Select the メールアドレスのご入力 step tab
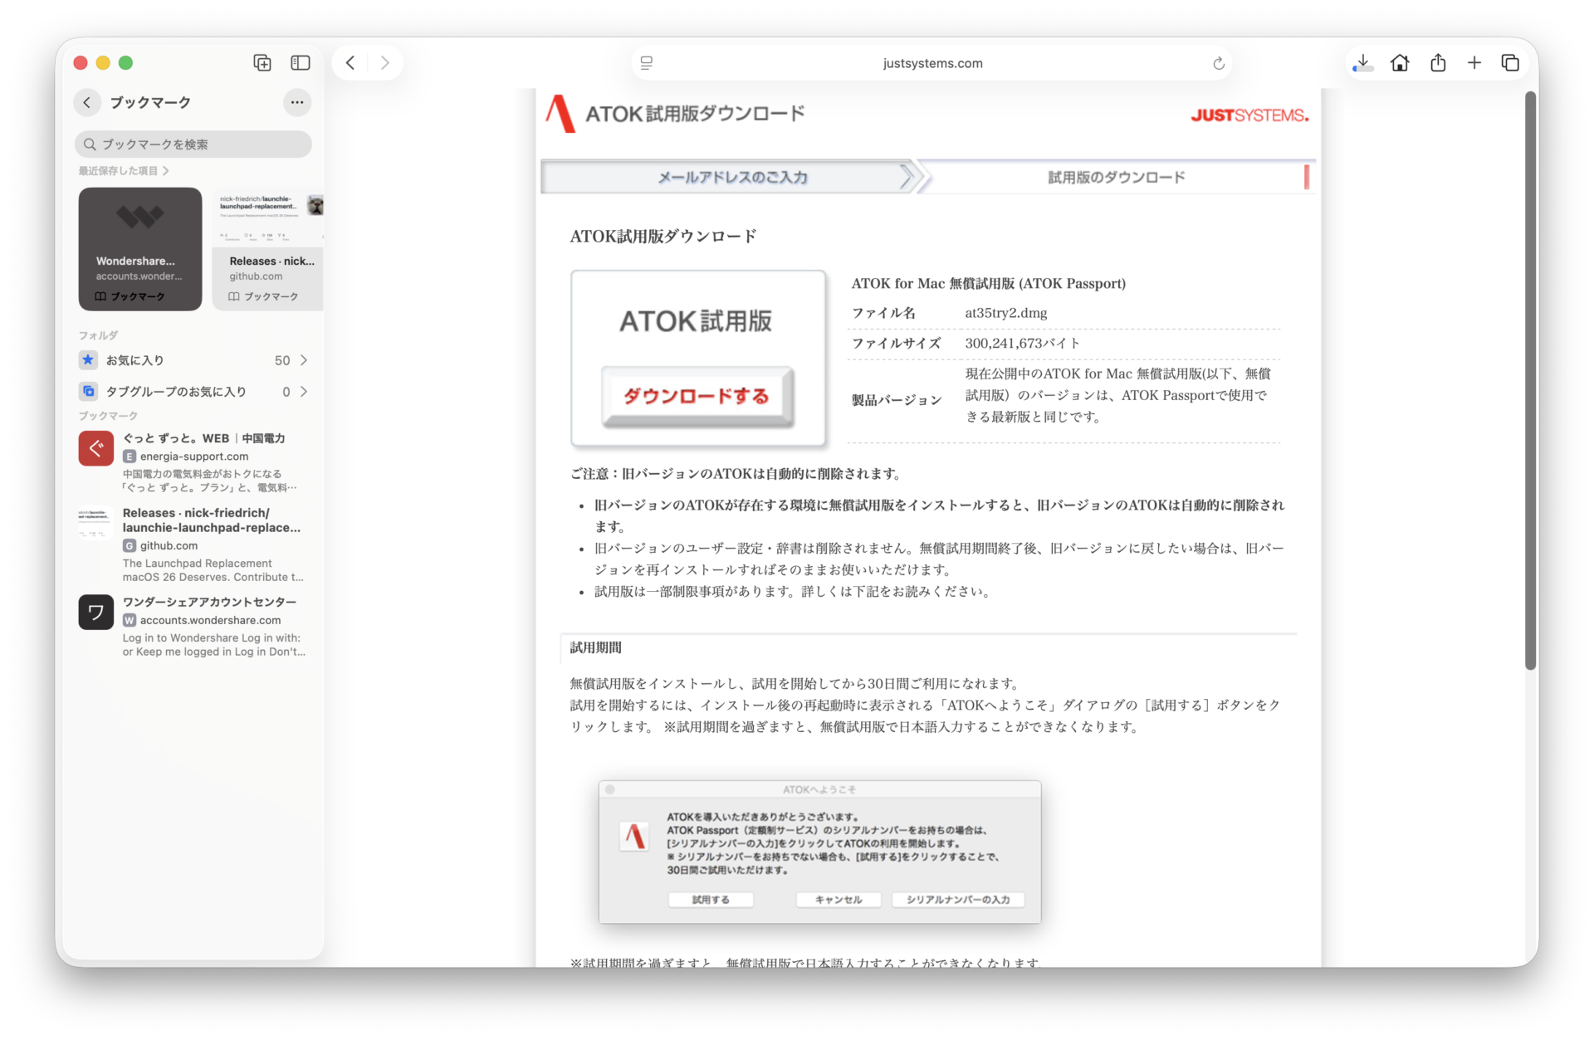 731,177
